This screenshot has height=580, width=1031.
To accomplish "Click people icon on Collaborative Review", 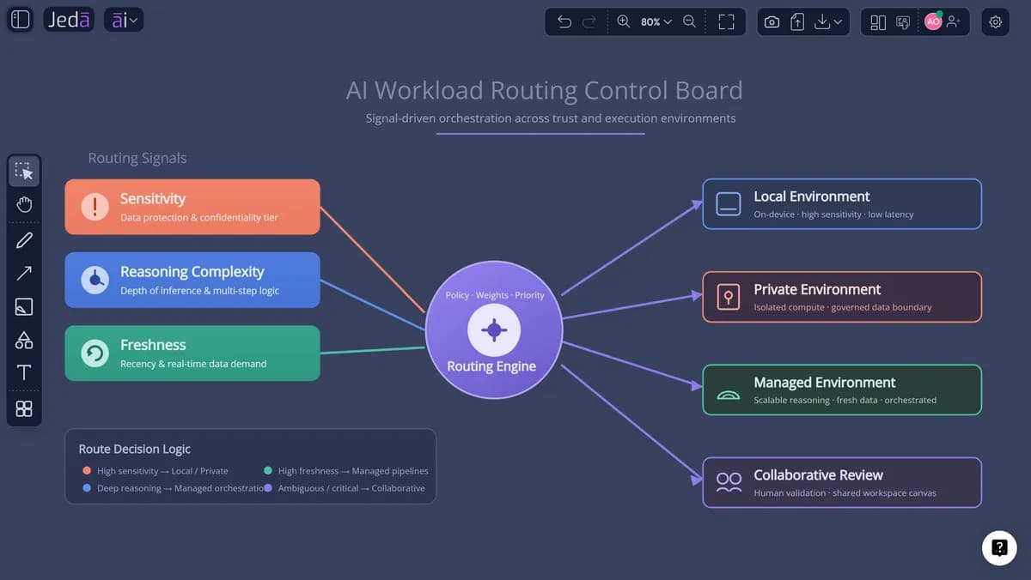I will click(x=729, y=482).
